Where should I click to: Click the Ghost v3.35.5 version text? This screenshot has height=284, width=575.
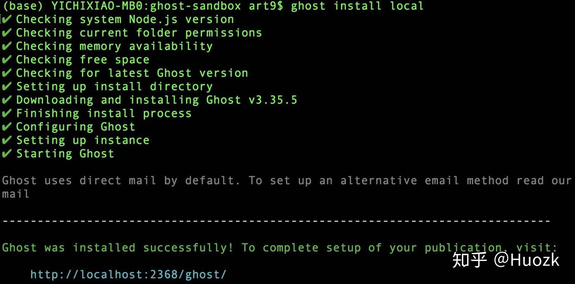(252, 100)
